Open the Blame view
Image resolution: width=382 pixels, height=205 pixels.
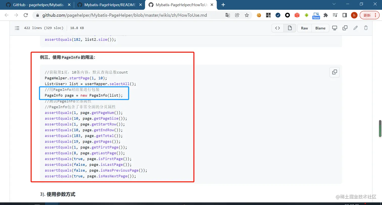tap(320, 28)
